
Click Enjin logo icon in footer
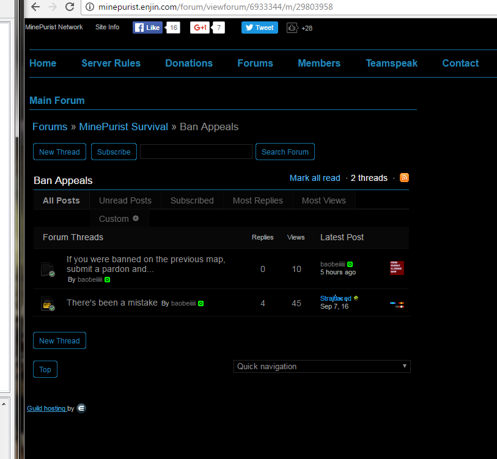(x=81, y=408)
